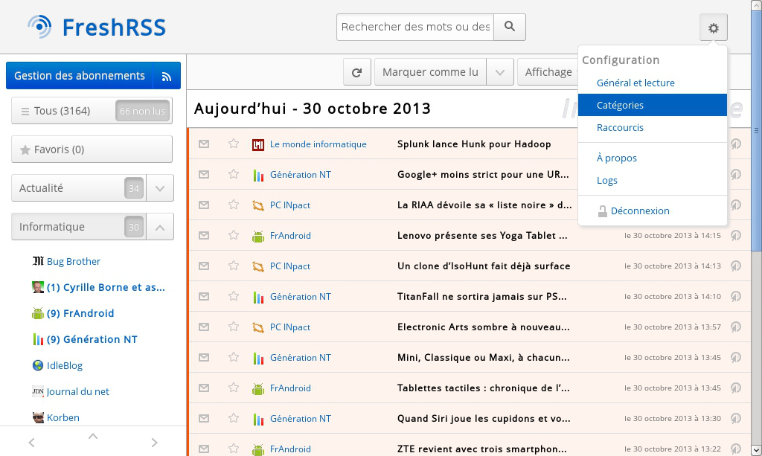Image resolution: width=762 pixels, height=456 pixels.
Task: Click the Journal du net JDN favicon
Action: coord(38,391)
